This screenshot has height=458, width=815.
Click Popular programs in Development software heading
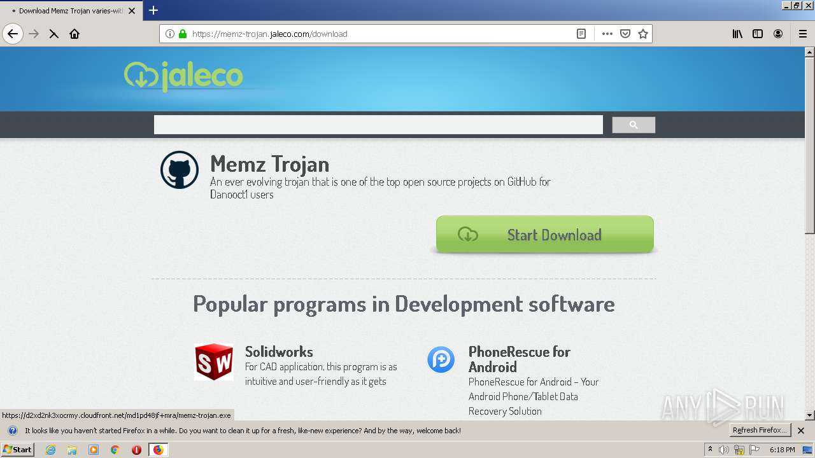tap(404, 304)
